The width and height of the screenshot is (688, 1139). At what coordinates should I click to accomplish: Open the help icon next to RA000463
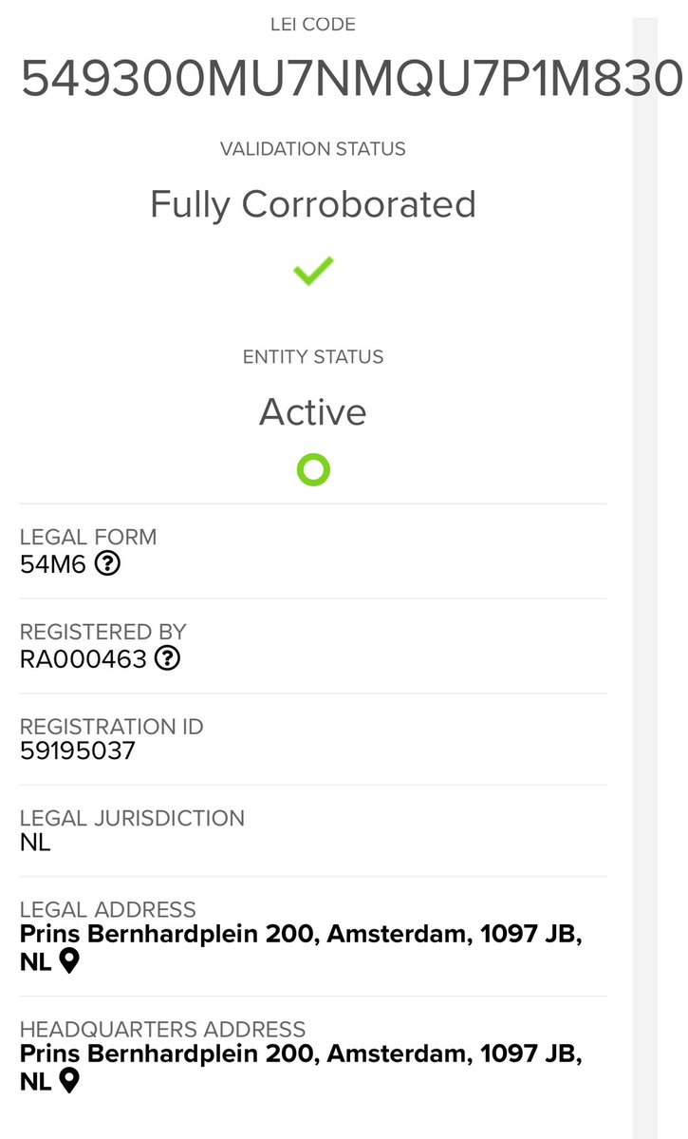[167, 658]
